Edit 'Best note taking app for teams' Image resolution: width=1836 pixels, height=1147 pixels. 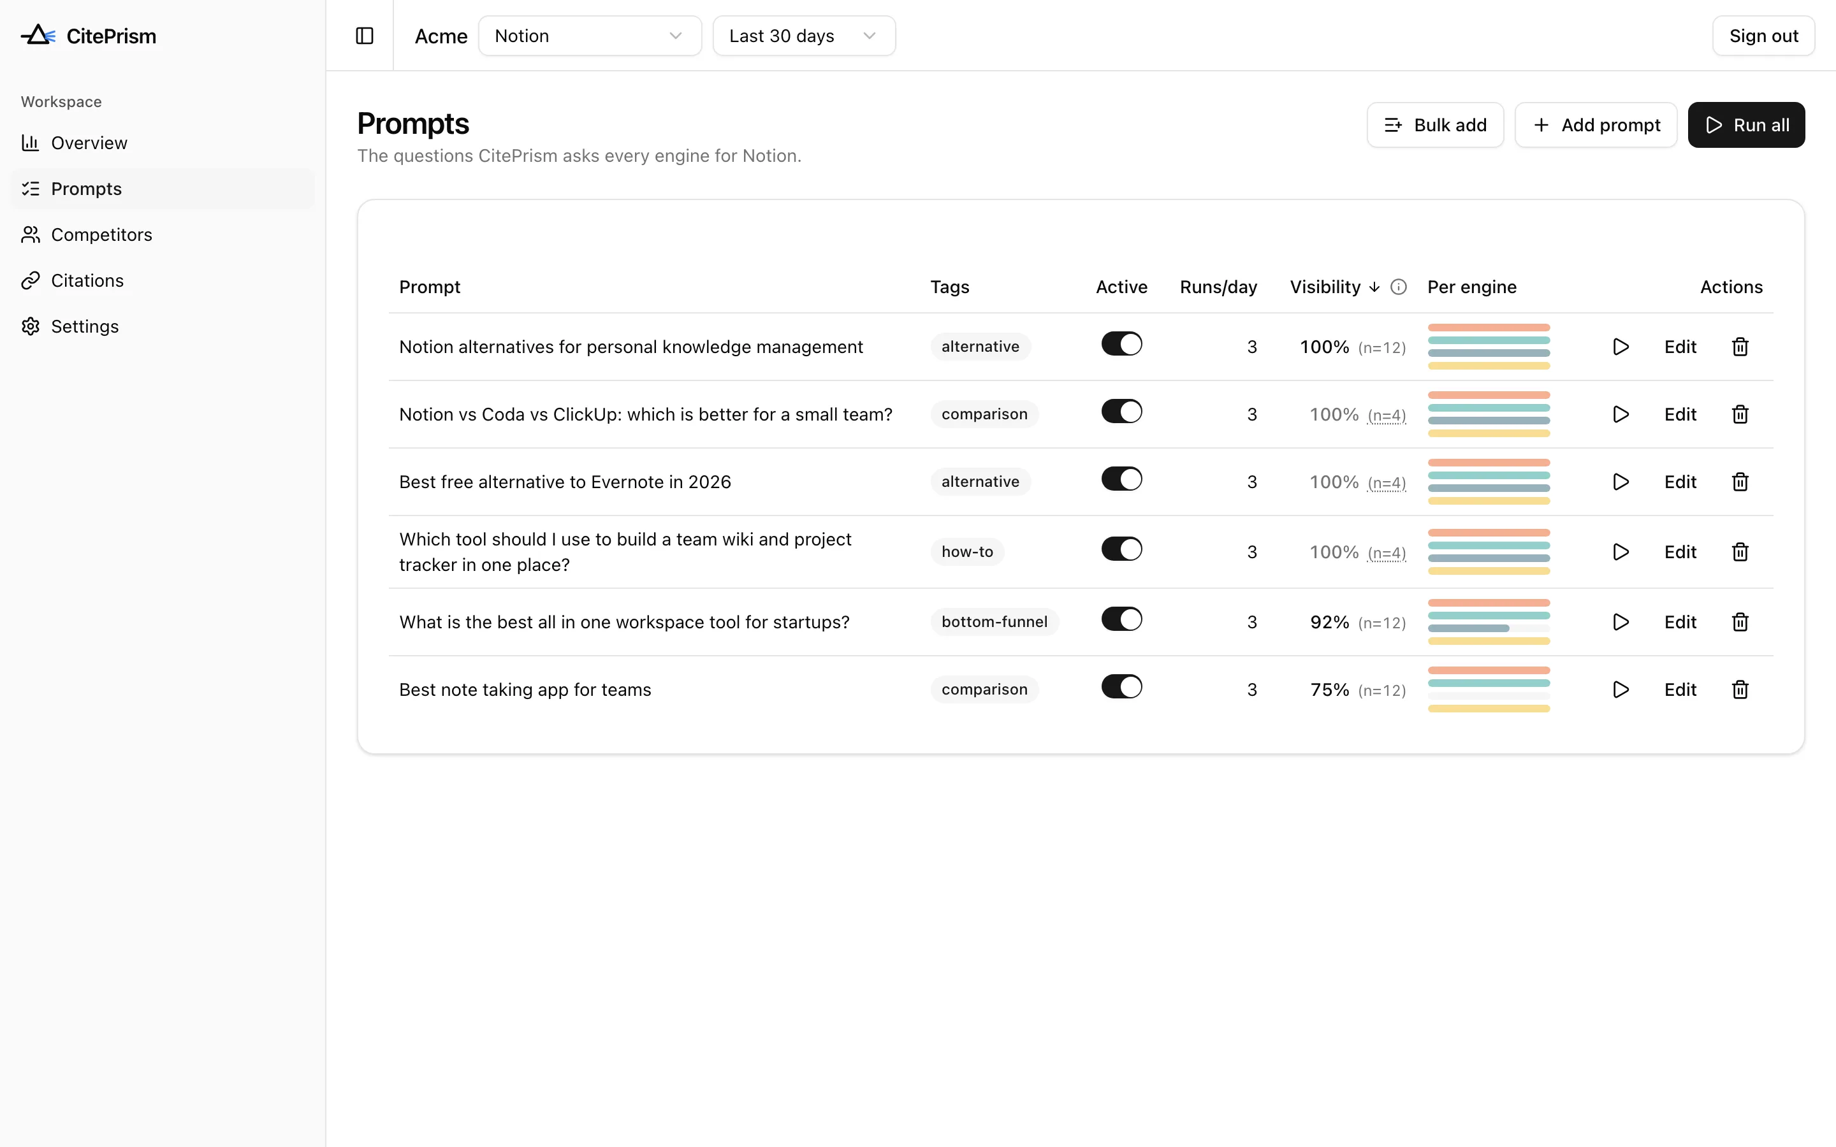coord(1680,689)
